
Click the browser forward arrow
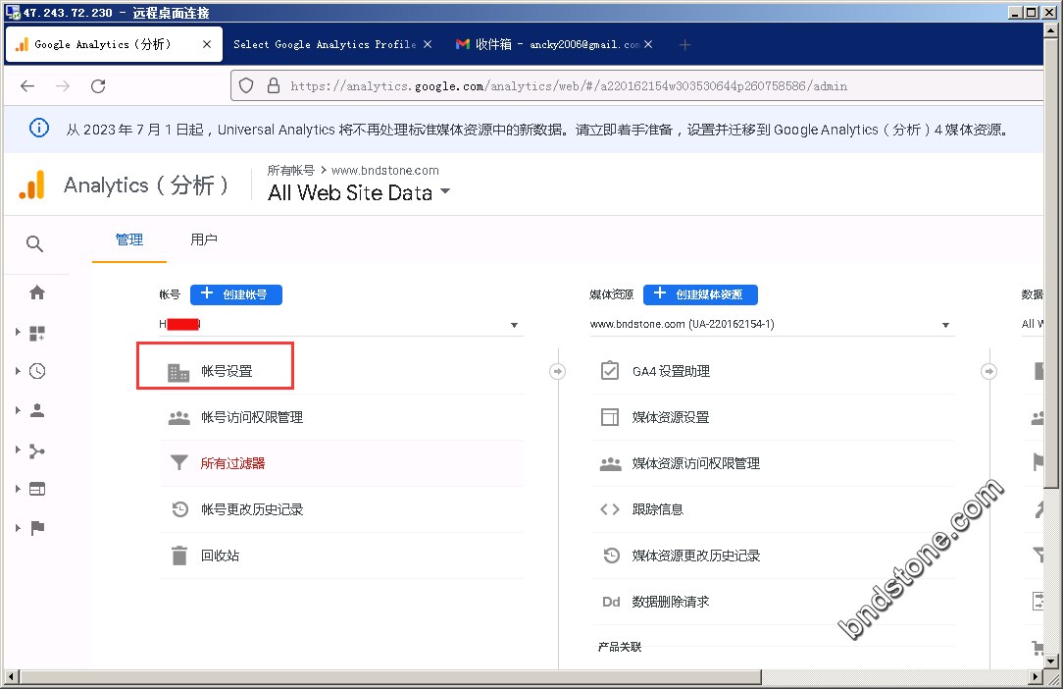(63, 86)
